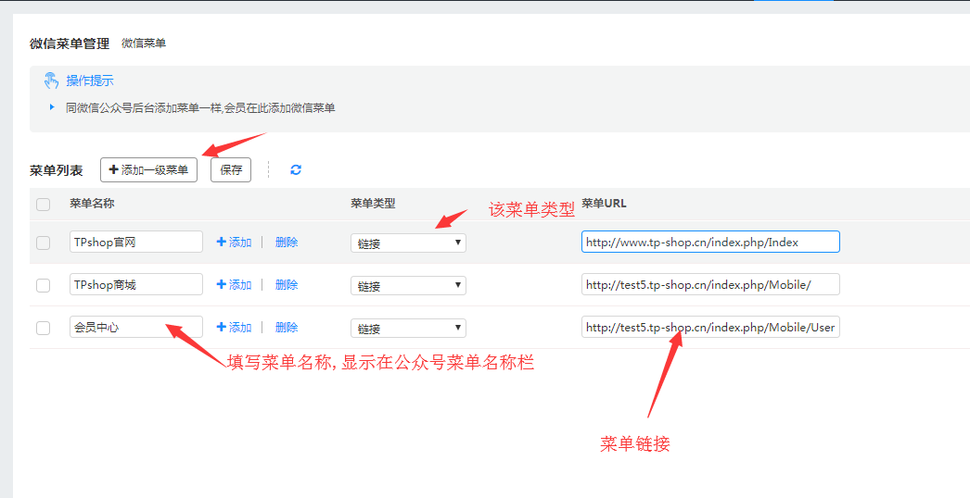Check the box for TPshop商城 row
Image resolution: width=970 pixels, height=498 pixels.
[x=43, y=285]
